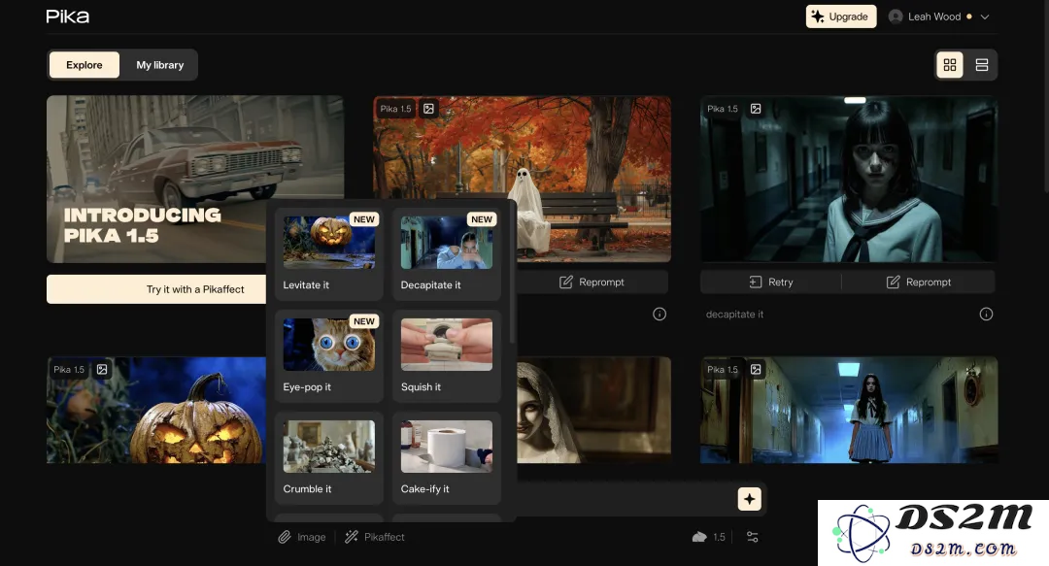Click the image icon on schoolgirl video
The width and height of the screenshot is (1049, 566).
coord(756,109)
